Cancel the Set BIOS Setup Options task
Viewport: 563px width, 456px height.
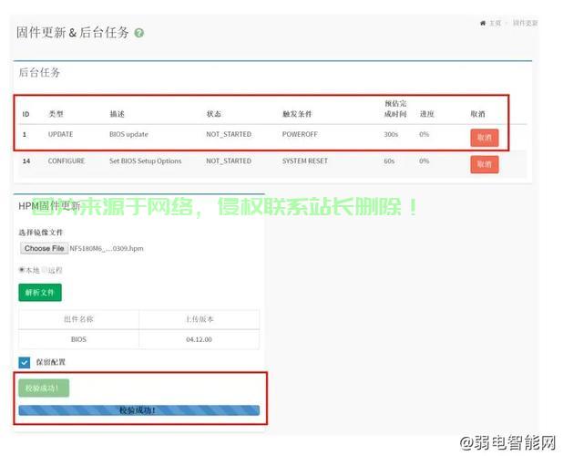coord(484,164)
